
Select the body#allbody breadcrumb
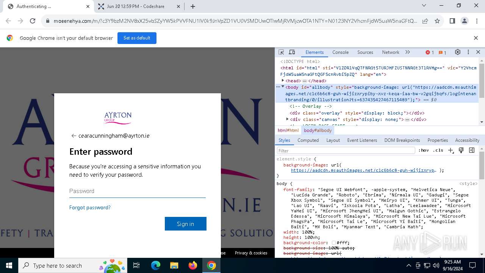(318, 130)
